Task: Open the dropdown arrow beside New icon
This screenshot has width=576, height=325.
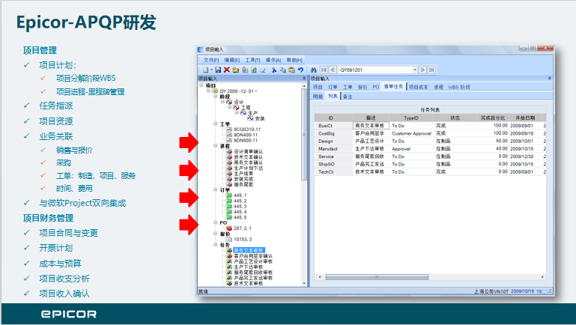Action: click(x=211, y=70)
